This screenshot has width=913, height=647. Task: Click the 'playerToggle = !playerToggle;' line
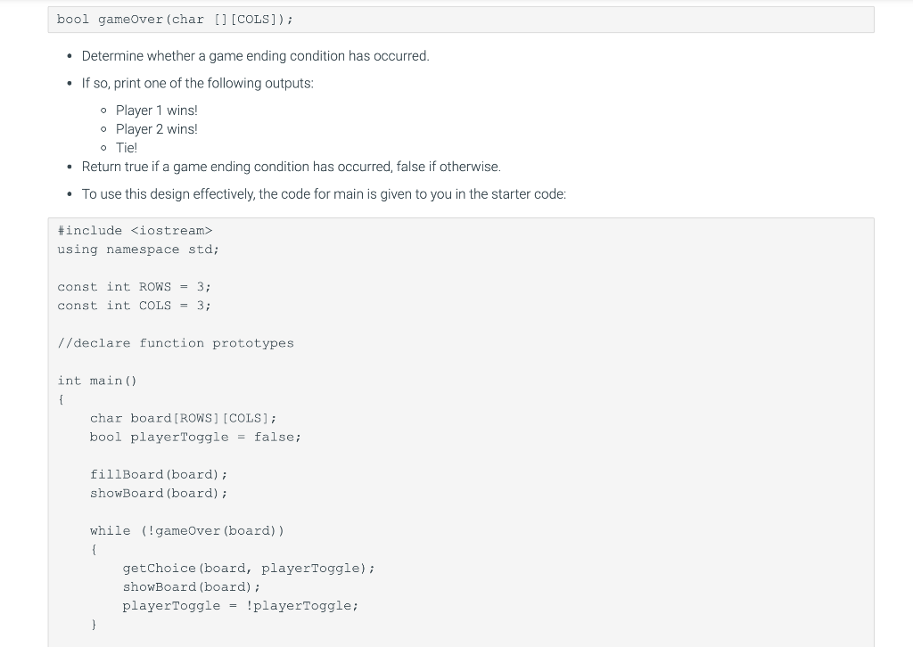[241, 606]
